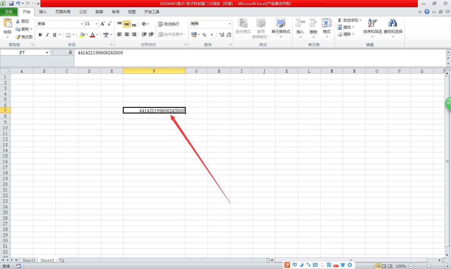Click the Paste clipboard icon
This screenshot has width=451, height=269.
coord(8,23)
